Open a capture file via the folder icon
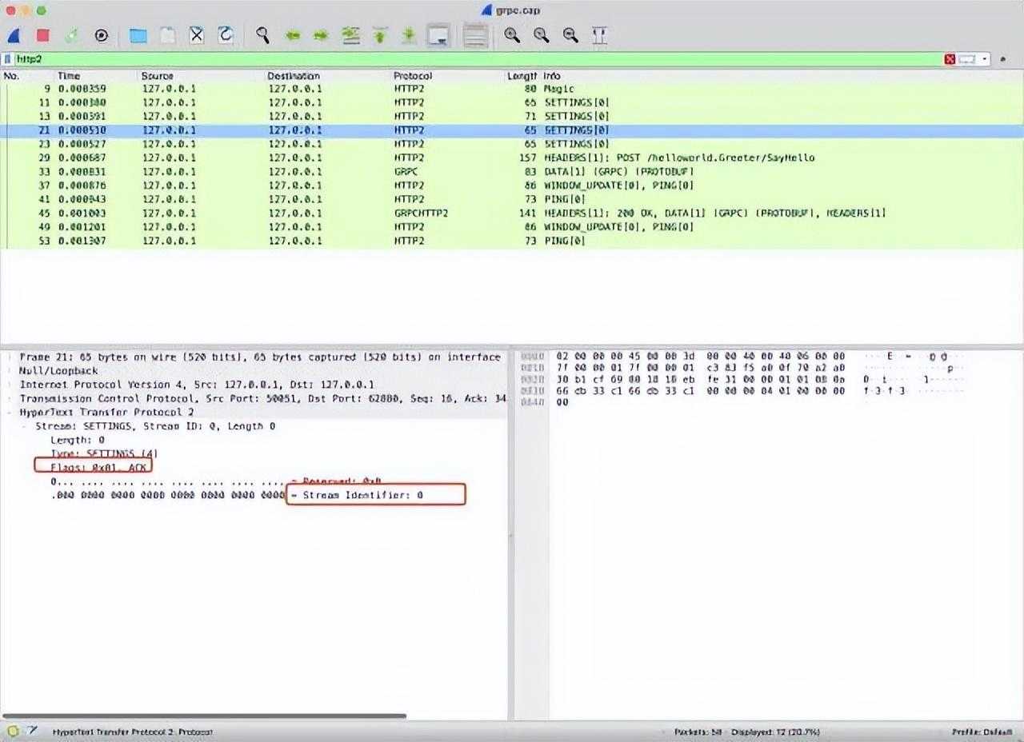The height and width of the screenshot is (742, 1024). coord(138,35)
